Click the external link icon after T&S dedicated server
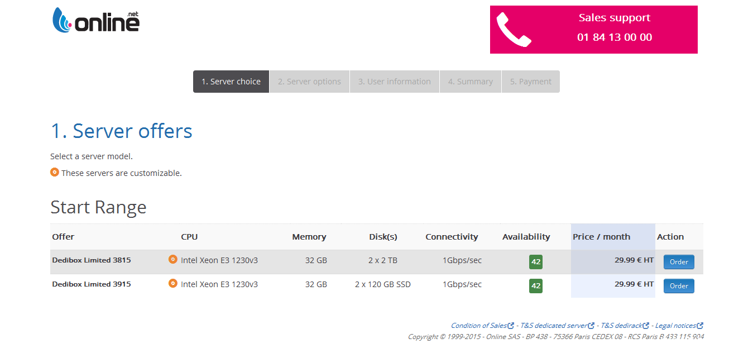The width and height of the screenshot is (753, 348). 591,326
